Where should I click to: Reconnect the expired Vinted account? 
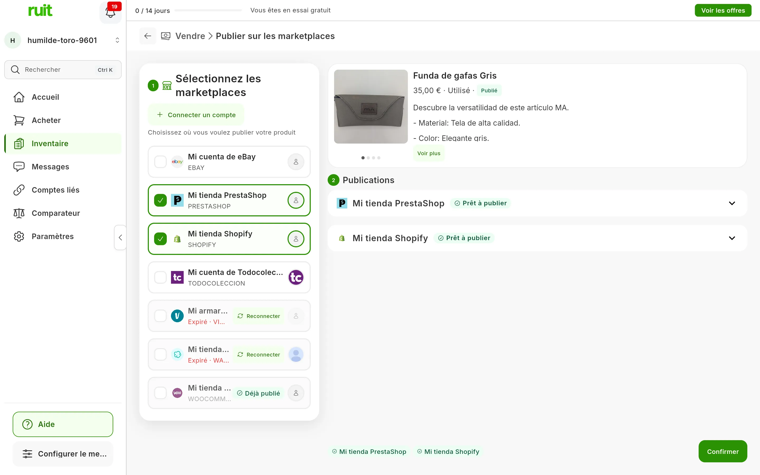(259, 316)
